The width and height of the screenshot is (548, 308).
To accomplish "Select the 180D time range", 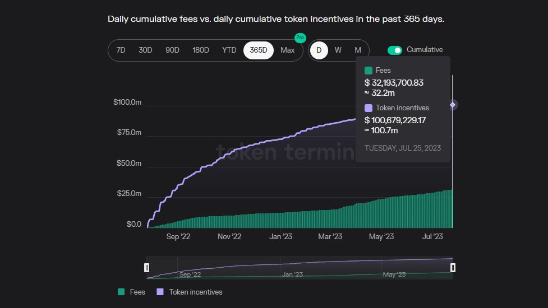I will click(200, 50).
